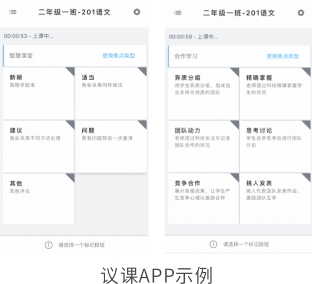This screenshot has width=312, height=284.
Task: Click corner triangle on the 精确掌握 tile
Action: (x=306, y=72)
